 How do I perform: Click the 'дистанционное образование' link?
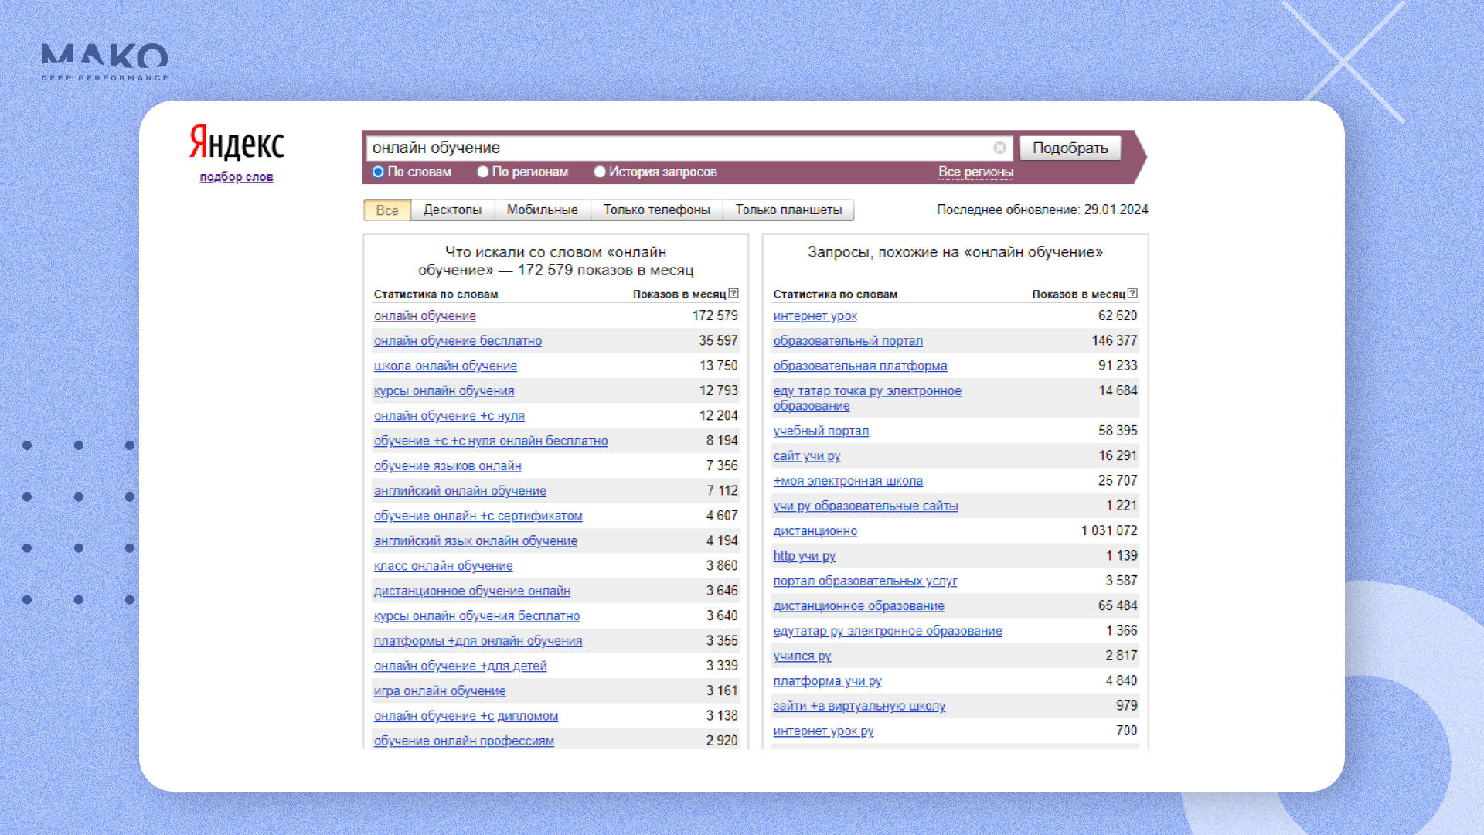(x=859, y=606)
